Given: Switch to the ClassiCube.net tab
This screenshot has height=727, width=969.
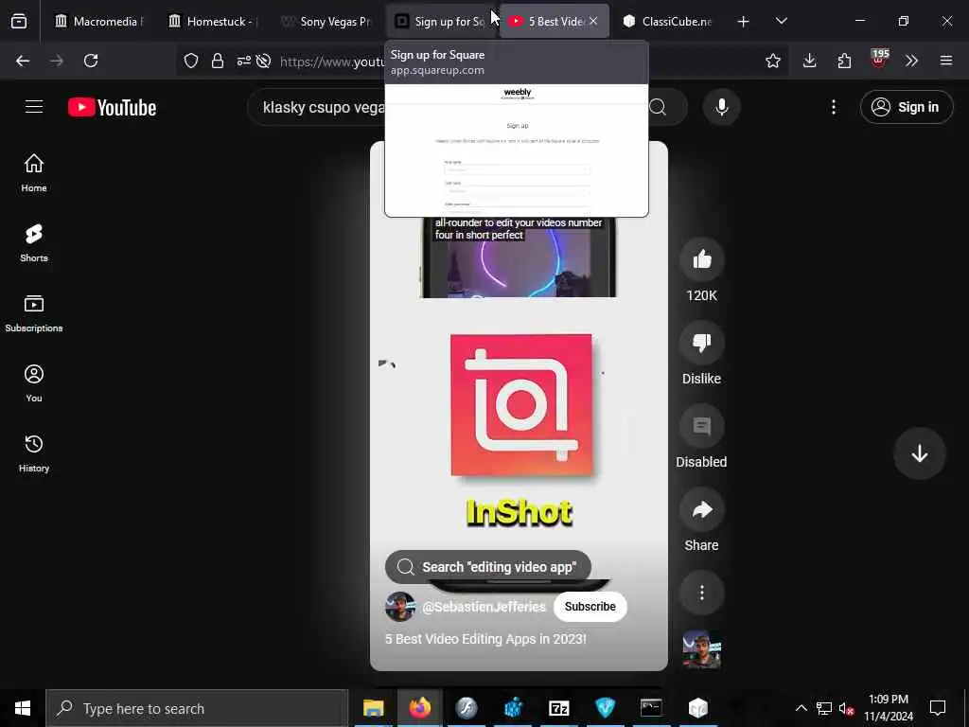Looking at the screenshot, I should click(x=667, y=22).
